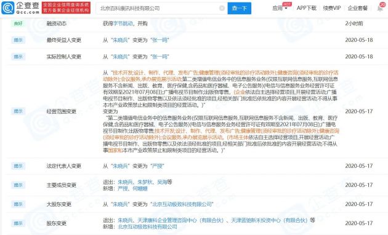This screenshot has height=235, width=388.
Task: Click 提示 tag in 经营范围变更 row
Action: pyautogui.click(x=18, y=111)
